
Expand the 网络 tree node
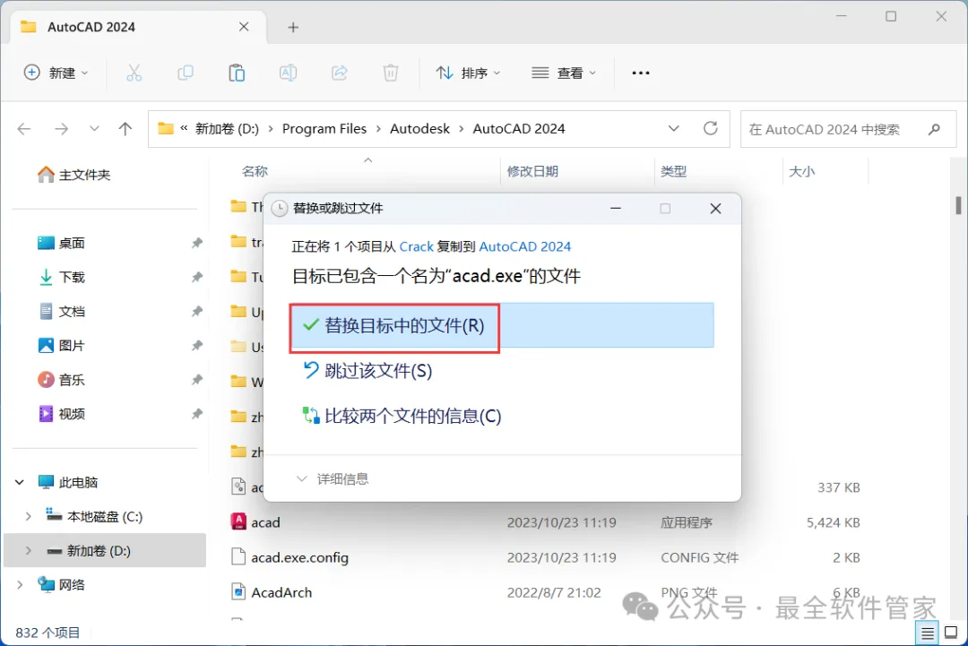pos(20,584)
